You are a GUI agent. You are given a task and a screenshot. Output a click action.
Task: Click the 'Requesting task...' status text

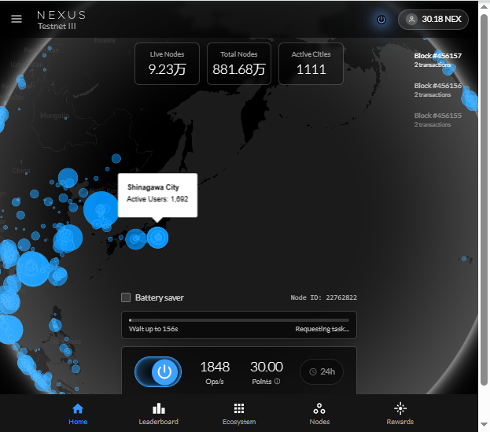click(322, 329)
